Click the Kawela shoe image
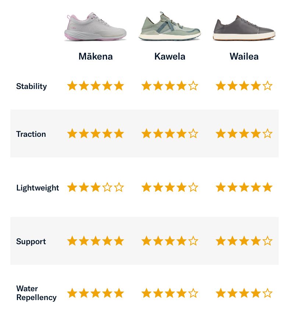 coord(170,26)
